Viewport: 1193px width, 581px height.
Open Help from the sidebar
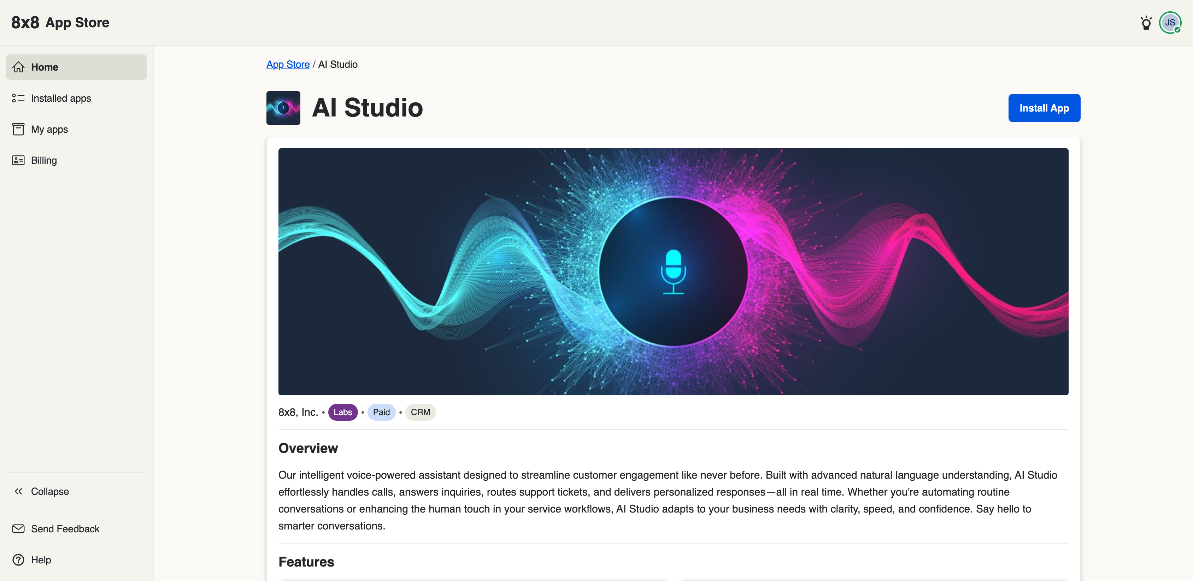pyautogui.click(x=76, y=560)
